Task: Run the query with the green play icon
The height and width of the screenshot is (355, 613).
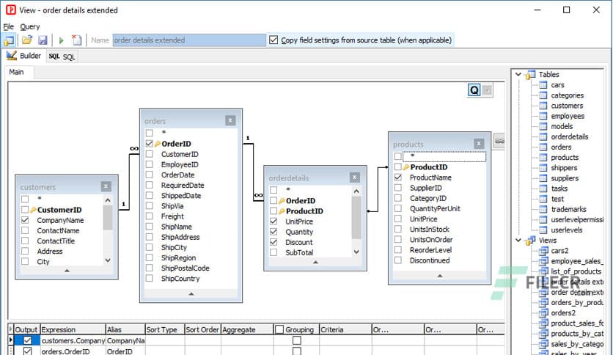Action: point(61,40)
